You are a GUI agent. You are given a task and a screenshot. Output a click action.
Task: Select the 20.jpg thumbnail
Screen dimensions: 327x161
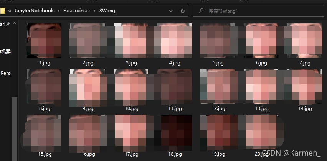coord(261,132)
